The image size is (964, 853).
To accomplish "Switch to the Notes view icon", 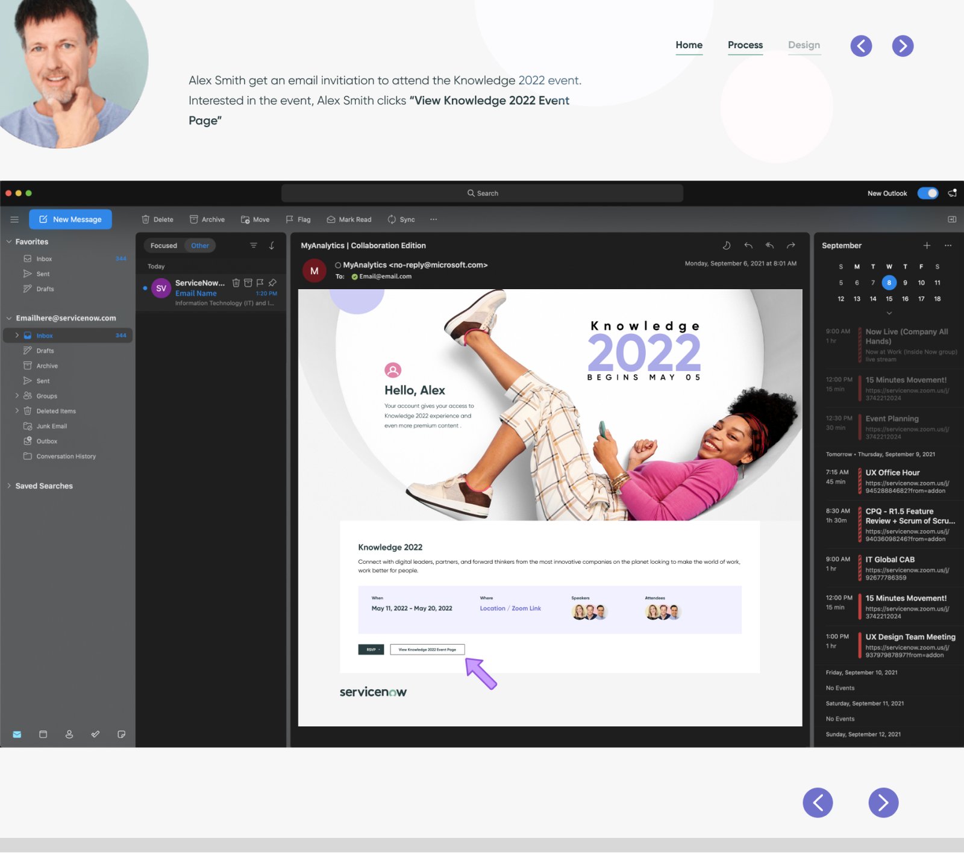I will point(121,734).
